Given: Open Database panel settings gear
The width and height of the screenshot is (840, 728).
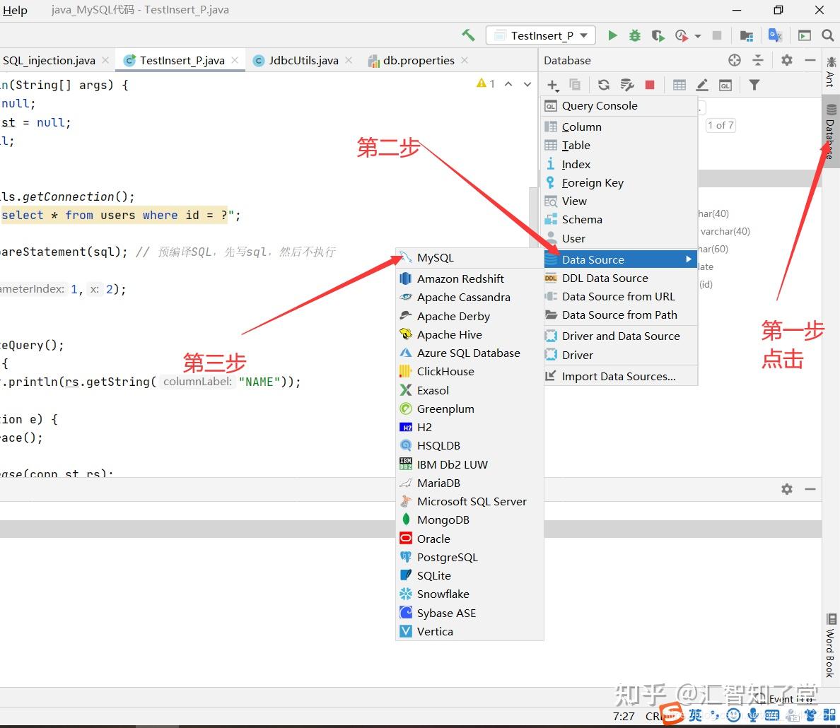Looking at the screenshot, I should point(786,60).
